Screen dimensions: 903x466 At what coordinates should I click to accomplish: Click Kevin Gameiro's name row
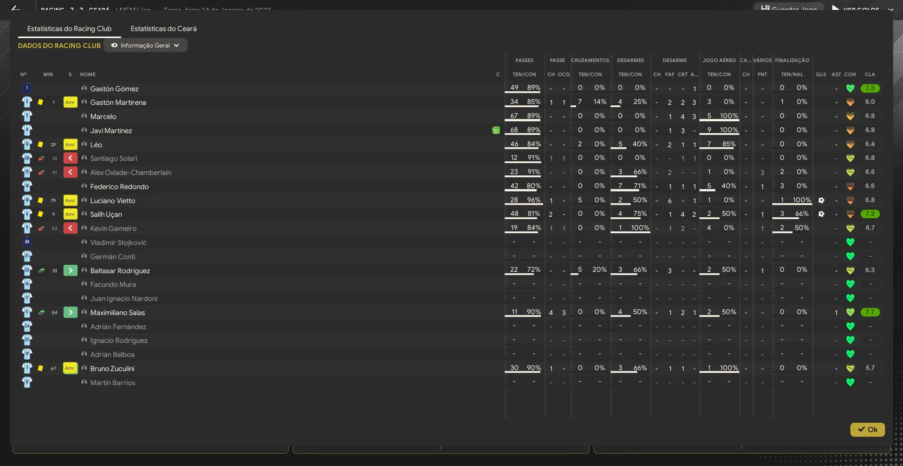[x=113, y=229]
